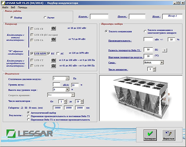
Task: Select multi-circuit condensation heat radio option
Action: click(x=145, y=31)
